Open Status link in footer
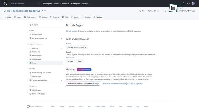Viewport: 199px width, 112px height. (x=81, y=106)
